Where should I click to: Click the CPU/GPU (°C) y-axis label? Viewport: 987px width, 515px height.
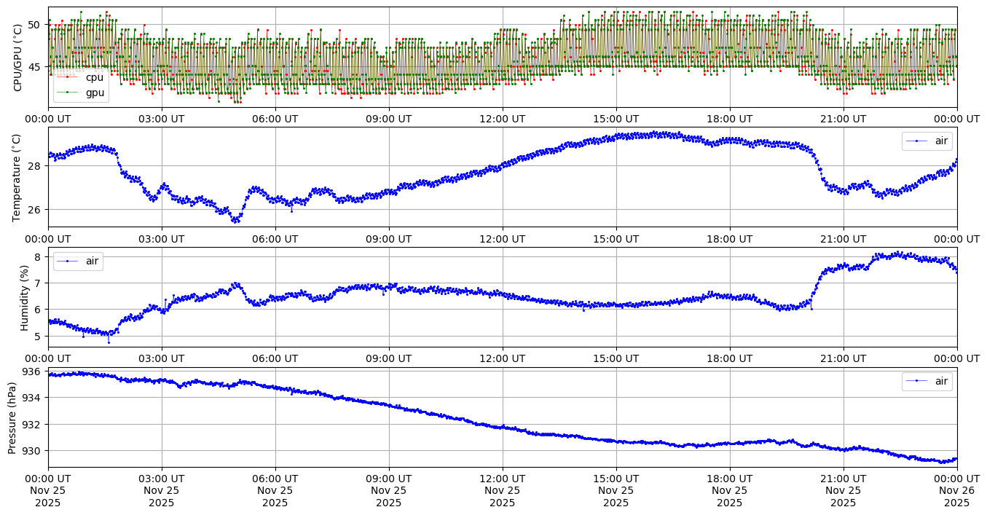click(x=18, y=58)
